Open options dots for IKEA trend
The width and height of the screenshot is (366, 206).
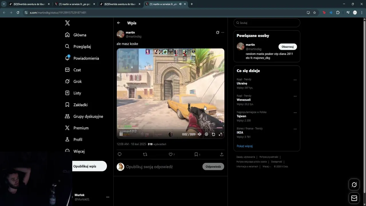coord(295,129)
